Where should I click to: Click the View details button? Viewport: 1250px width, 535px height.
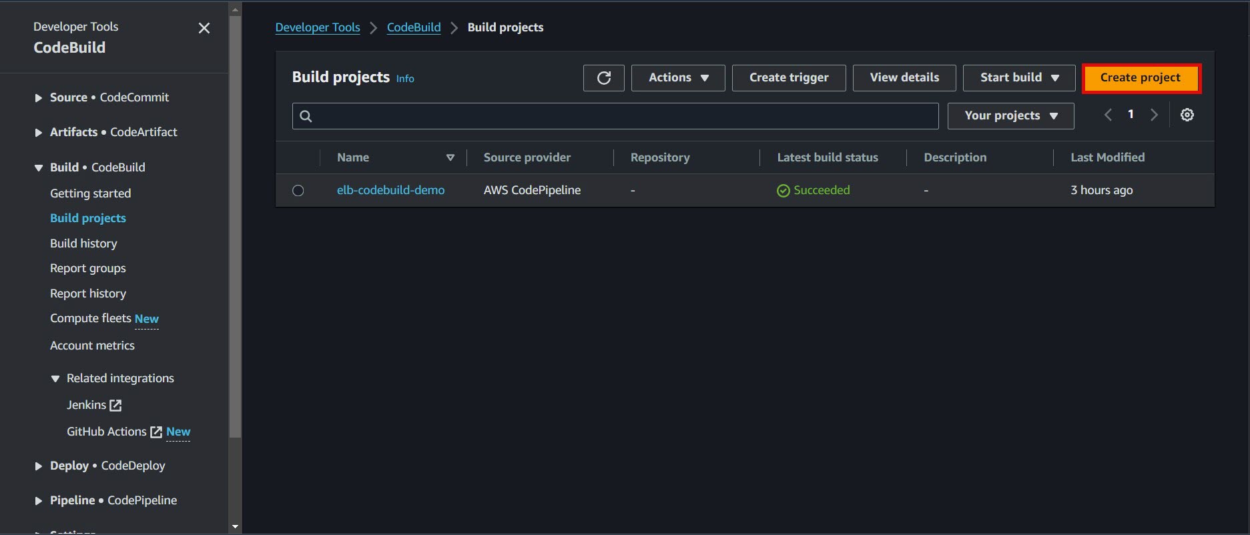click(x=904, y=77)
